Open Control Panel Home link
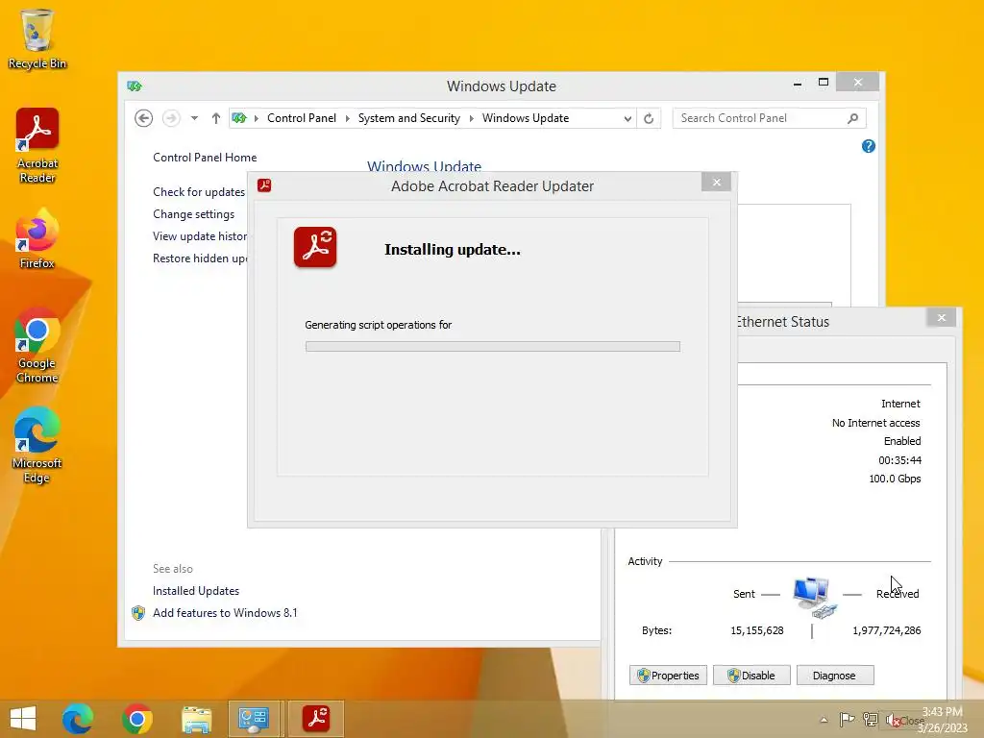The image size is (984, 738). pos(205,158)
